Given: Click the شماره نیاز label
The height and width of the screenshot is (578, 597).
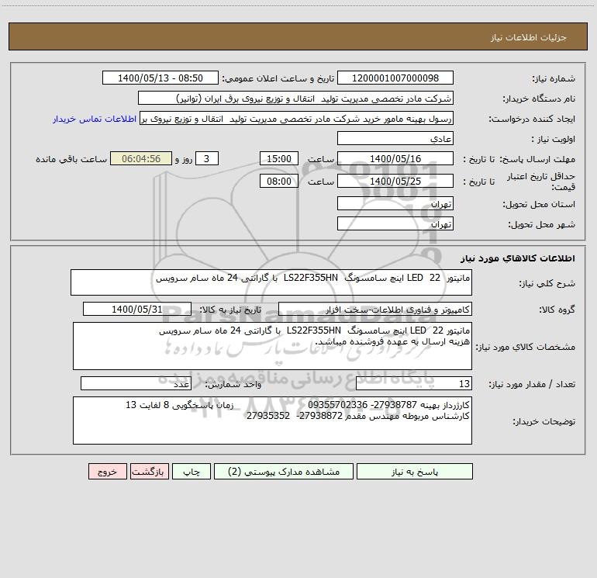Looking at the screenshot, I should (554, 79).
